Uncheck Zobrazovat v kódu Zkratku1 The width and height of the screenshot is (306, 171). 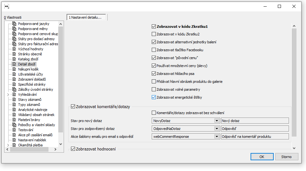tap(154, 27)
